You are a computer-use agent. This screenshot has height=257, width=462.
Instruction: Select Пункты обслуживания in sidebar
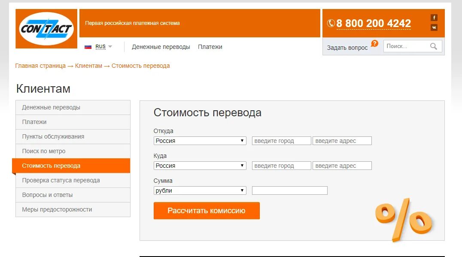73,136
